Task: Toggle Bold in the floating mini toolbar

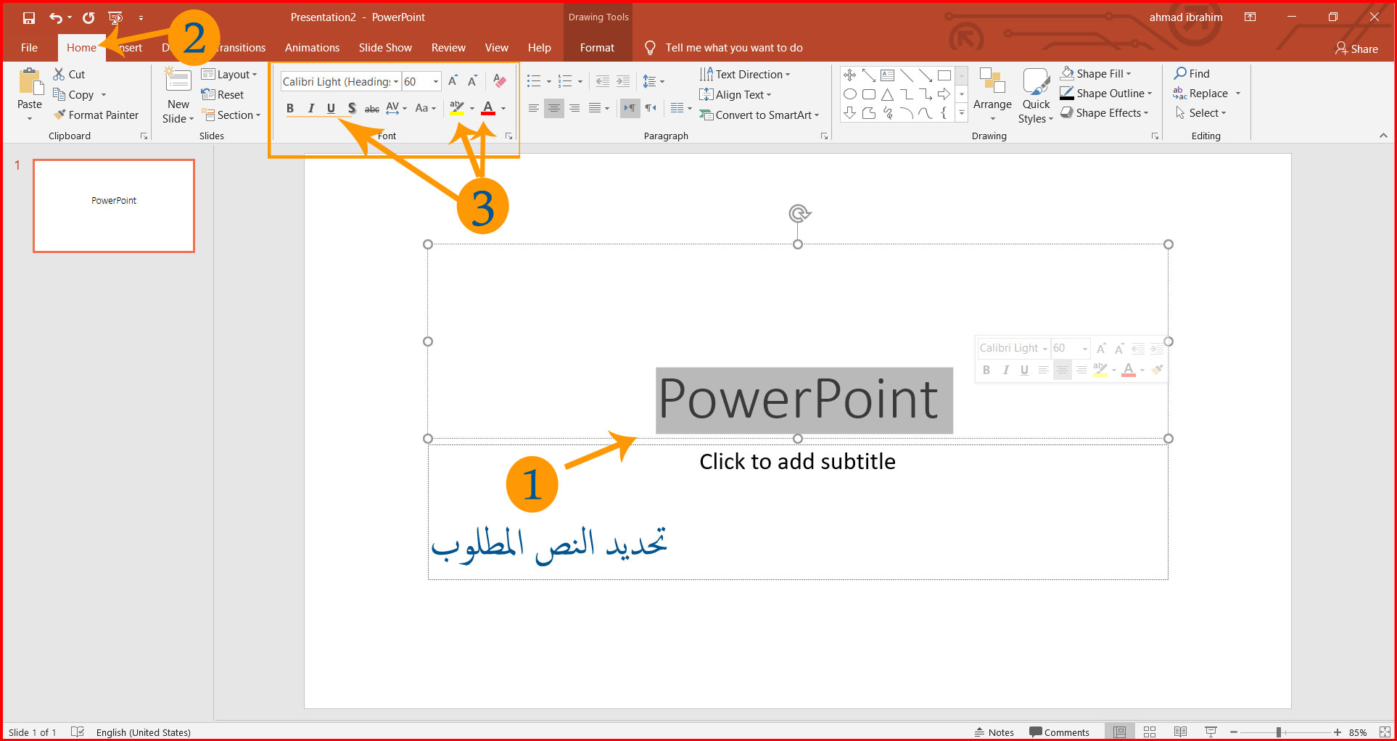Action: pyautogui.click(x=986, y=370)
